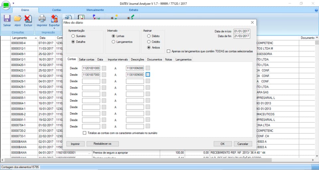
Task: Enable 'Apenas os lançamentos que contêm TODAS' checkbox
Action: (x=168, y=51)
